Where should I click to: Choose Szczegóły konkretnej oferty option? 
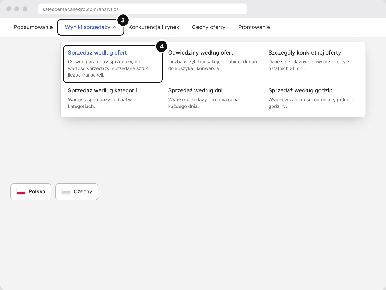[x=305, y=53]
